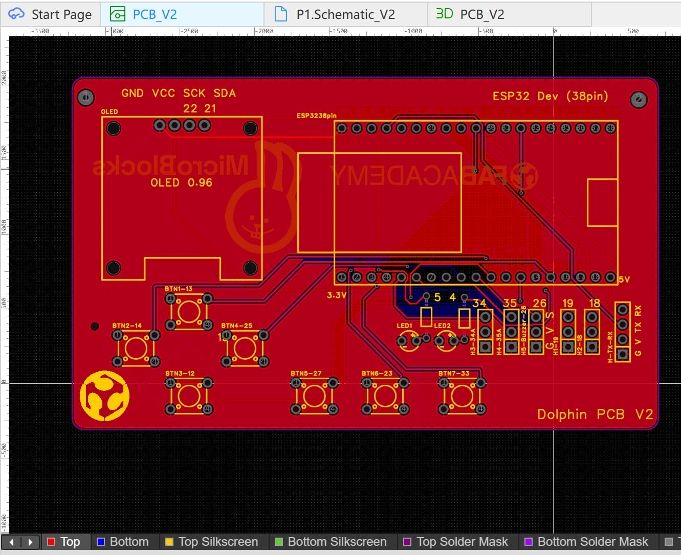Image resolution: width=681 pixels, height=555 pixels.
Task: Click the top-left mounting hole on the board
Action: (85, 97)
